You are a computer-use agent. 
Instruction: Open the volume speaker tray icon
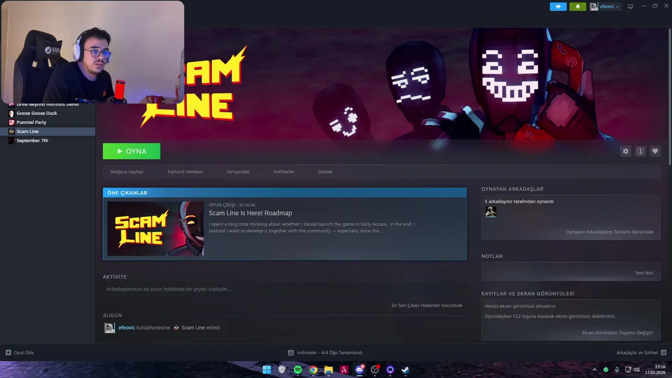637,370
